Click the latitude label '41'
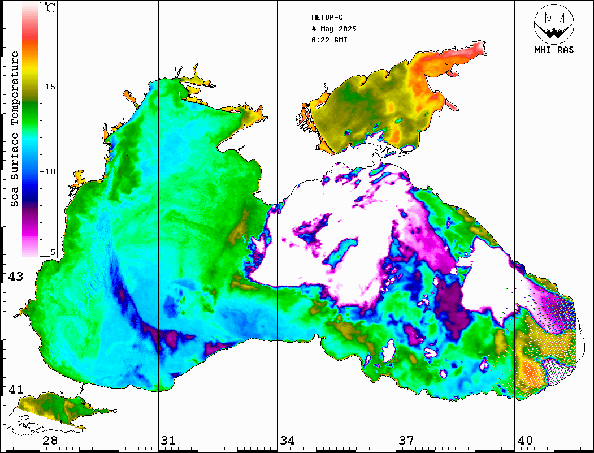 (x=15, y=389)
